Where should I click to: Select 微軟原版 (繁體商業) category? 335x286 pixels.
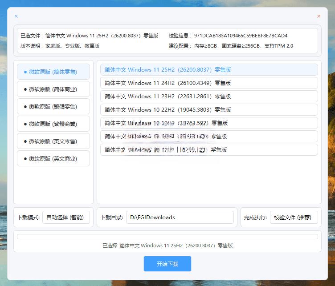pos(53,124)
